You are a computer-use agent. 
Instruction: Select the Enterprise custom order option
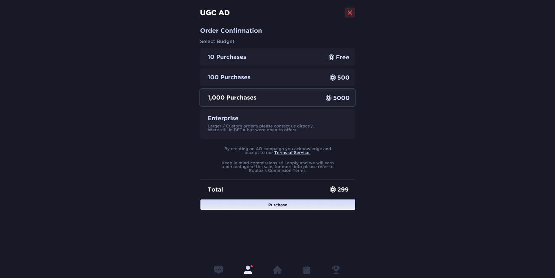pyautogui.click(x=277, y=124)
